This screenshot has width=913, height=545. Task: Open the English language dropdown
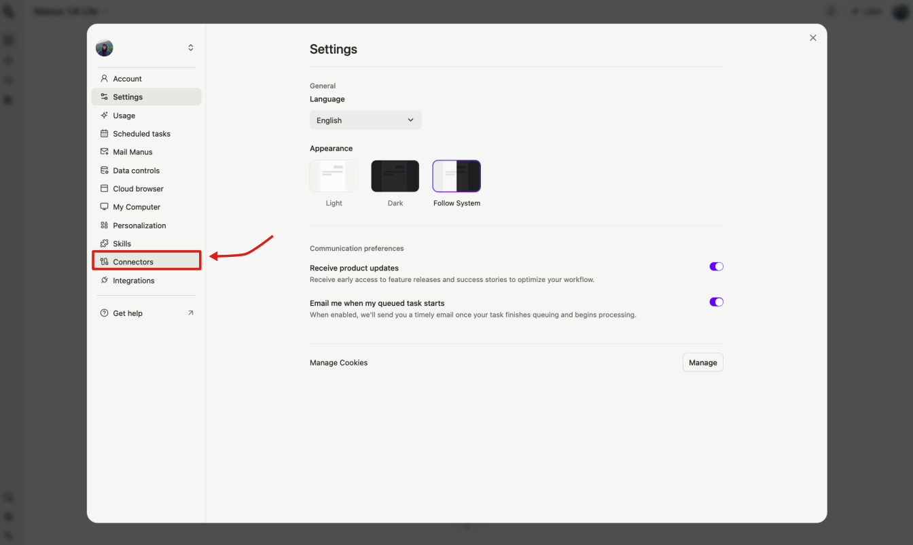pyautogui.click(x=365, y=120)
